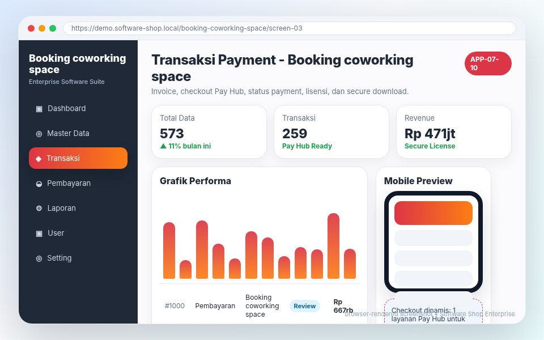Screen dimensions: 544x340
Task: Click the Master Data circle icon
Action: coord(39,134)
